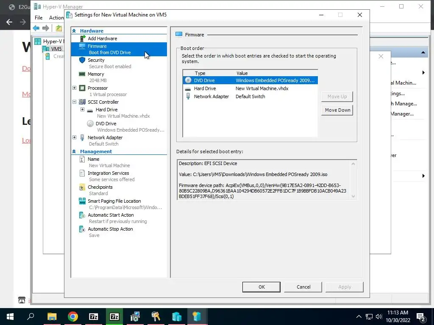Click the Cancel button
This screenshot has height=325, width=434.
click(303, 287)
